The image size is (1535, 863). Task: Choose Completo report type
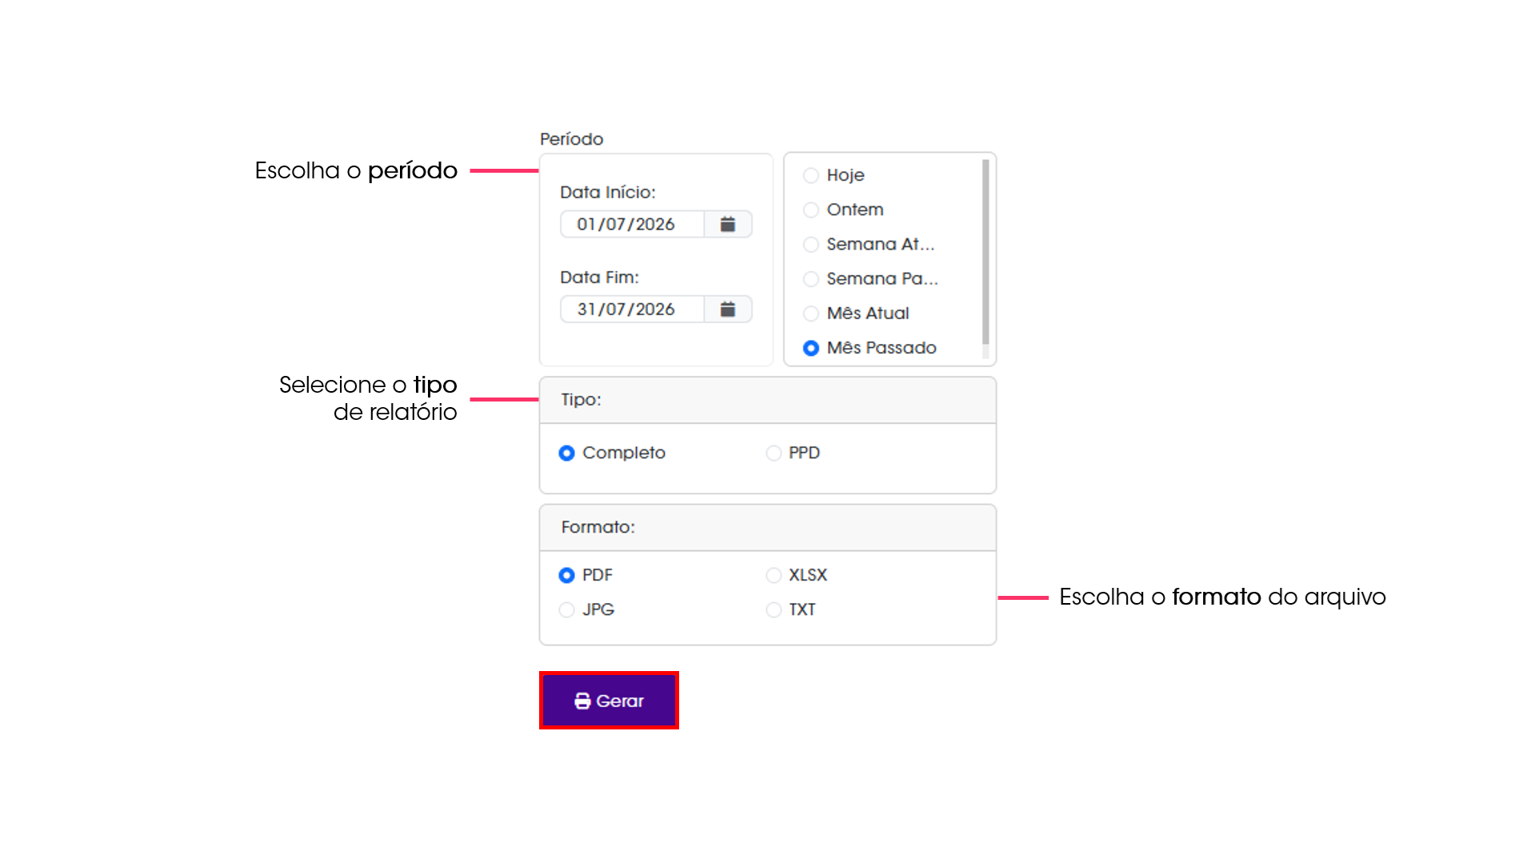[x=566, y=453]
